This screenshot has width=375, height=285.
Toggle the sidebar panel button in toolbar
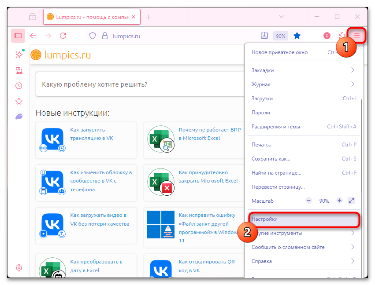(x=18, y=36)
